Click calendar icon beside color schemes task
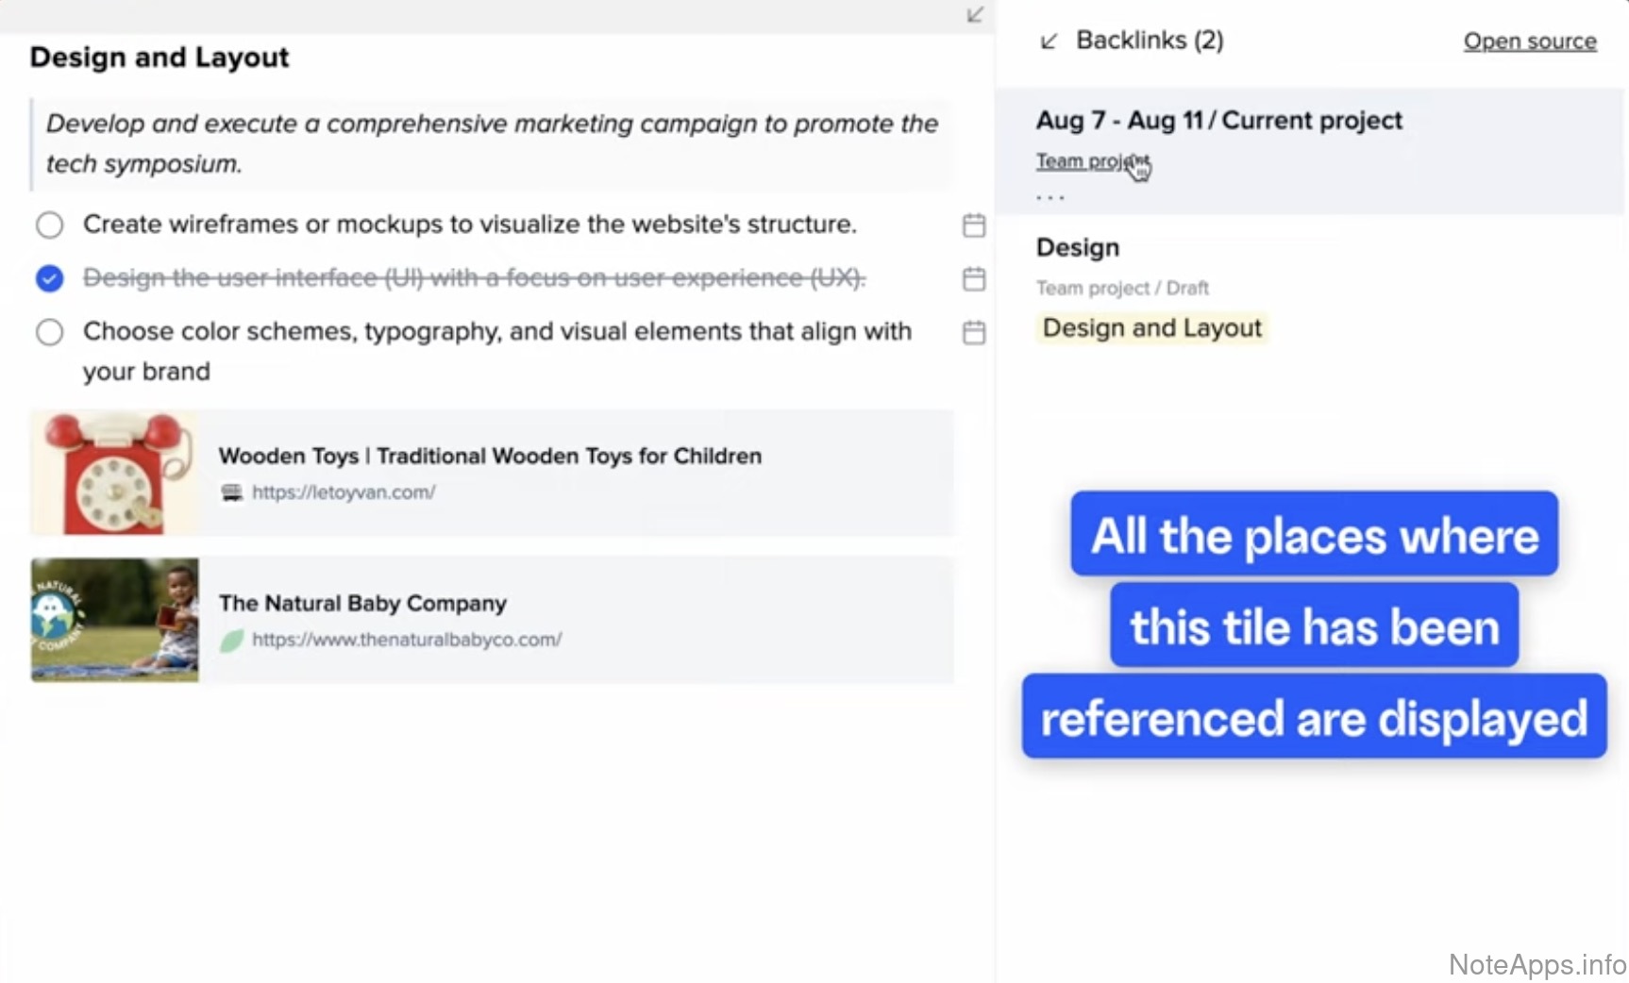This screenshot has height=983, width=1629. pyautogui.click(x=973, y=333)
